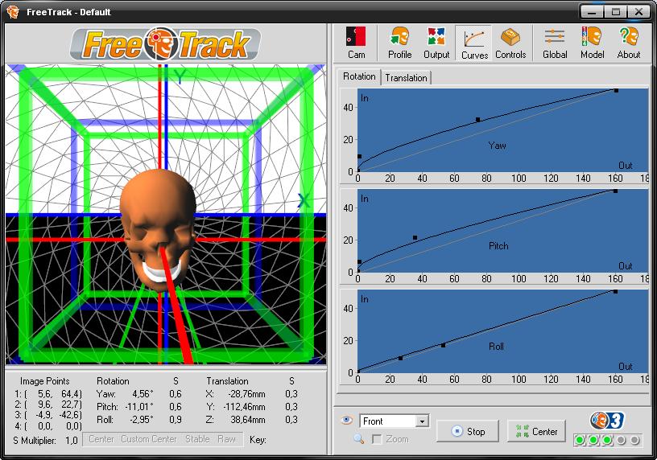Image resolution: width=657 pixels, height=460 pixels.
Task: Click the Yaw graph label
Action: click(x=497, y=146)
